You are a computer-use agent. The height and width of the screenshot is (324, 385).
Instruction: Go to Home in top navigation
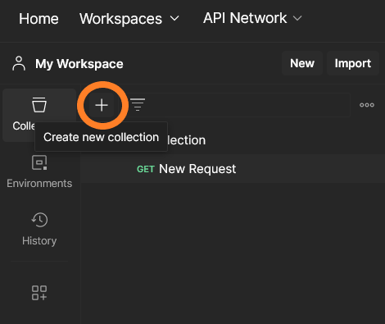tap(38, 19)
